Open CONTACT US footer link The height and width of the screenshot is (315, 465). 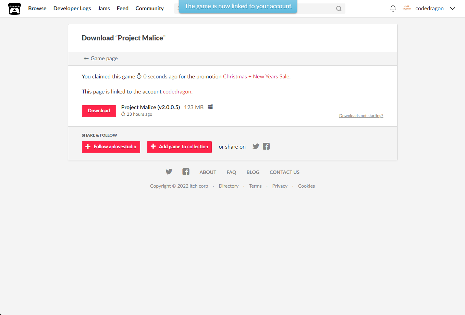284,172
